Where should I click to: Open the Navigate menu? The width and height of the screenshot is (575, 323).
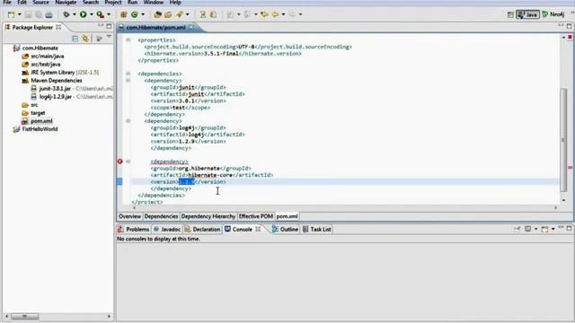(x=66, y=2)
